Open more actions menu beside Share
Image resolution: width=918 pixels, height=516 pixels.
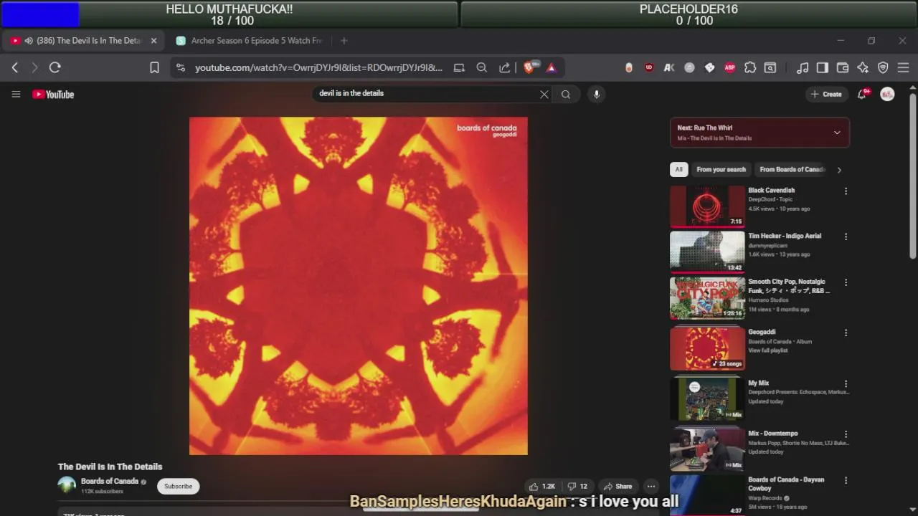point(650,486)
